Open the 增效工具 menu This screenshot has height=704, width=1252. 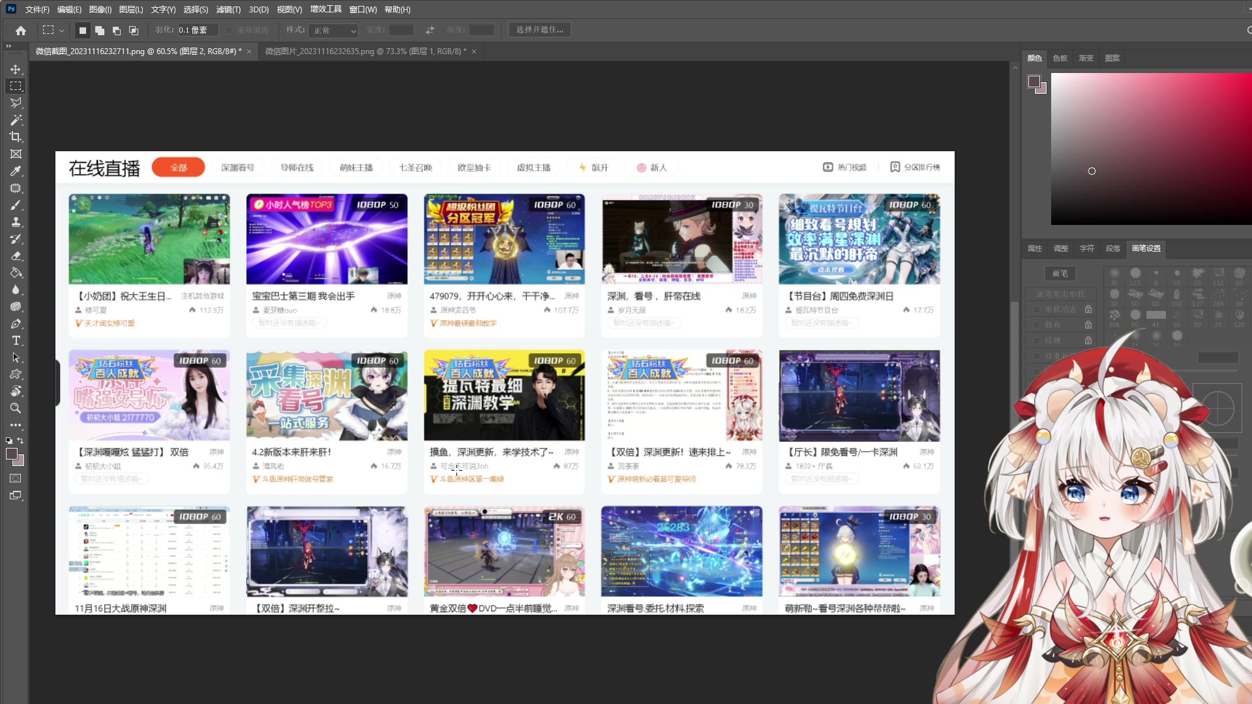point(326,9)
